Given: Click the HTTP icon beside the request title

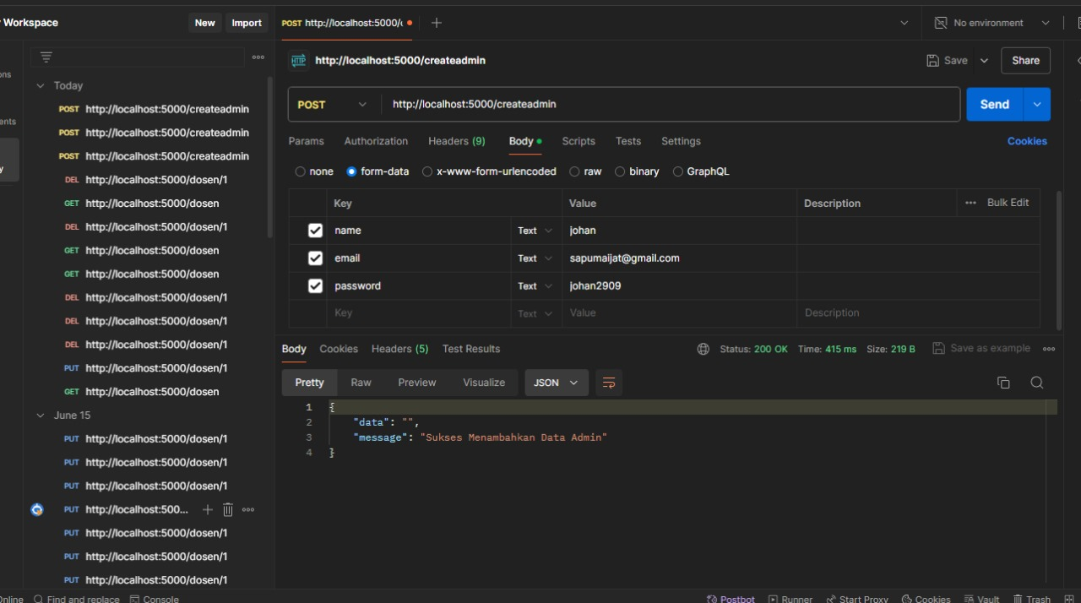Looking at the screenshot, I should coord(297,60).
